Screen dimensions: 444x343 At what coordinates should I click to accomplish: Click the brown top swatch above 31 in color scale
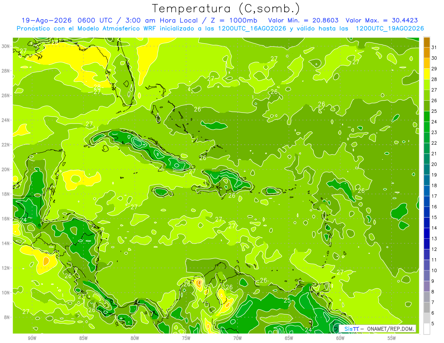click(x=427, y=42)
